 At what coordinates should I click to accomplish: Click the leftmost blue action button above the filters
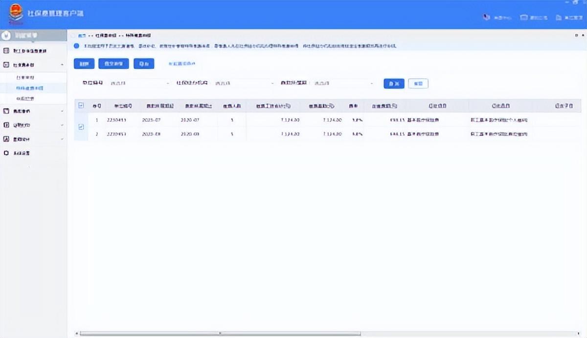coord(84,63)
